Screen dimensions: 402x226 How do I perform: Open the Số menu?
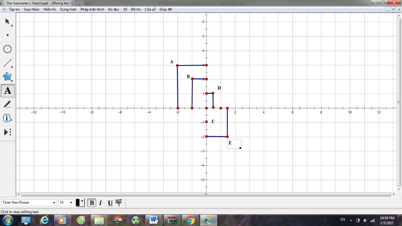125,9
